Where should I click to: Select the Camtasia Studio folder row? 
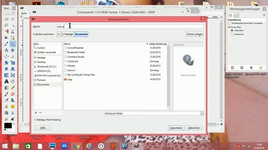[x=115, y=57]
